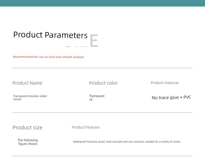205x165 pixels.
Task: Click the gray letter E behind the heading
Action: [x=94, y=41]
